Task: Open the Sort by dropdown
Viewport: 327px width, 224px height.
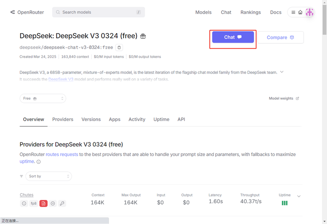Action: point(49,176)
